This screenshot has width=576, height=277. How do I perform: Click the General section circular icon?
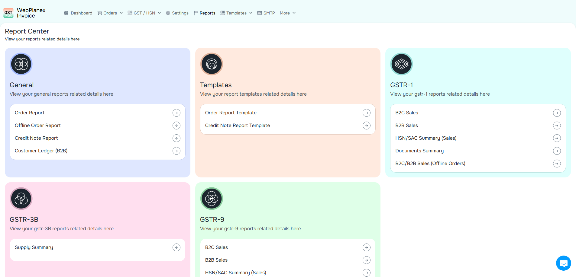21,64
